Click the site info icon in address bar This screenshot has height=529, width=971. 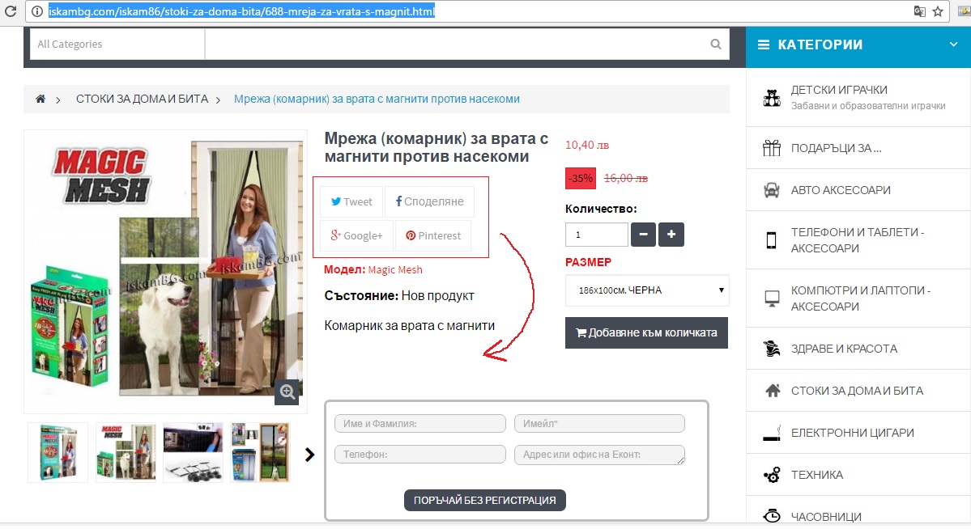click(36, 11)
